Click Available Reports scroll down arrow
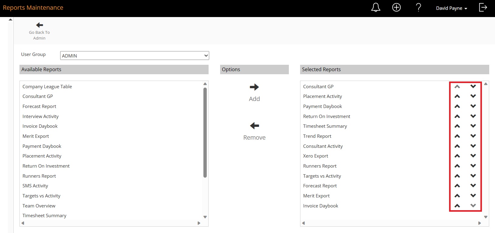Image resolution: width=495 pixels, height=233 pixels. click(x=205, y=217)
